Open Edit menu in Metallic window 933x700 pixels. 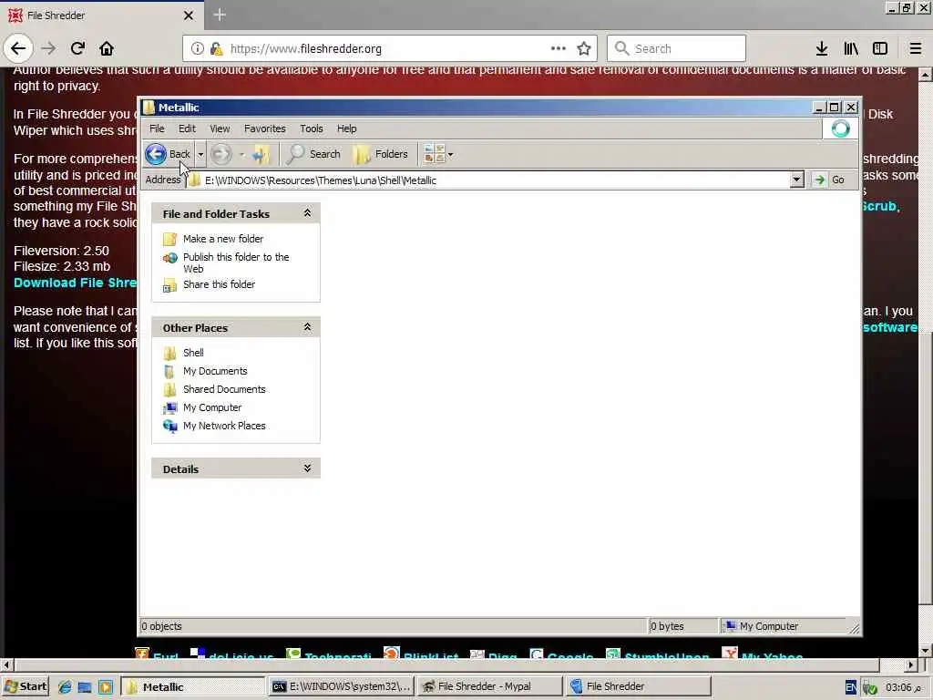[187, 129]
